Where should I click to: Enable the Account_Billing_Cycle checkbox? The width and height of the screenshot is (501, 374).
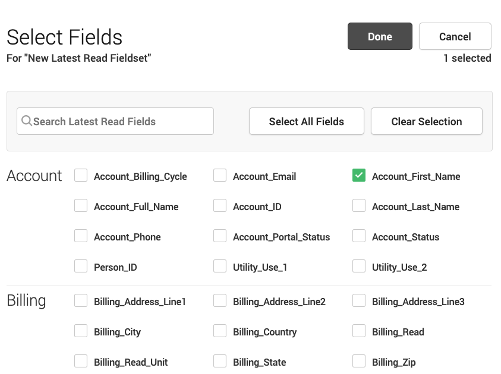tap(81, 176)
